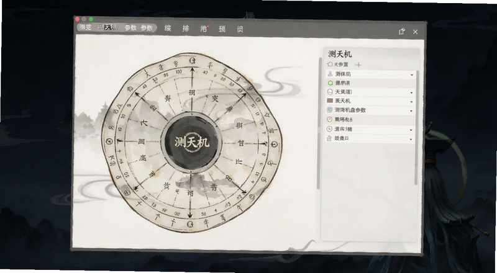Click the grey clock icon in the panel list
This screenshot has width=497, height=273.
tap(330, 129)
